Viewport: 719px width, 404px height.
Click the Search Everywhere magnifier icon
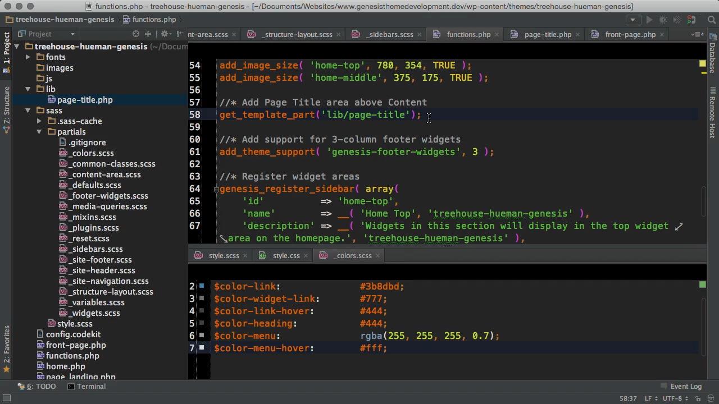[712, 20]
